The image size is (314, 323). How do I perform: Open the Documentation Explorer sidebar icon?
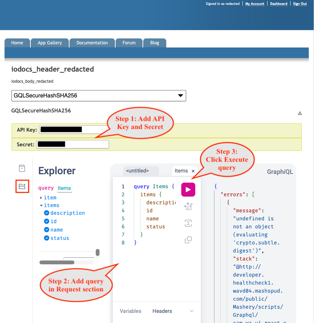(22, 168)
